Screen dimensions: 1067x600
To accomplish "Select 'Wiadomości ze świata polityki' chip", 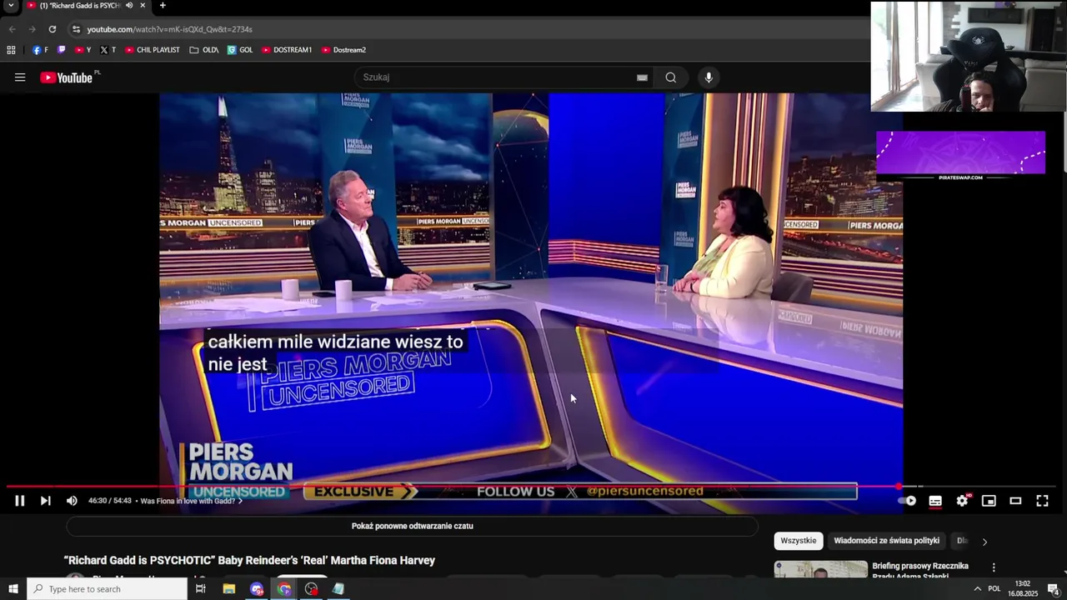I will pos(886,541).
